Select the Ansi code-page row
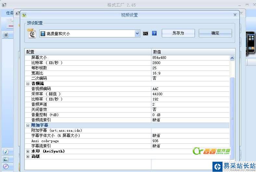The height and width of the screenshot is (172, 256). pyautogui.click(x=127, y=141)
